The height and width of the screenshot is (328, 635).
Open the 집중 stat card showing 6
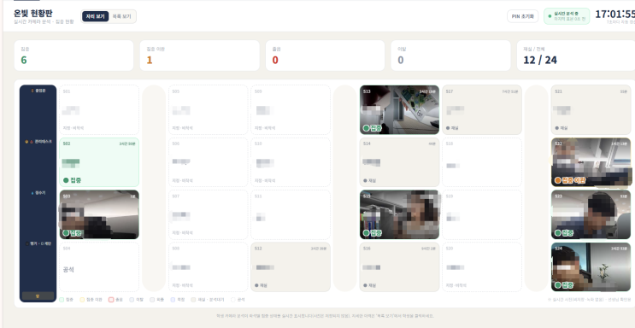tap(73, 56)
